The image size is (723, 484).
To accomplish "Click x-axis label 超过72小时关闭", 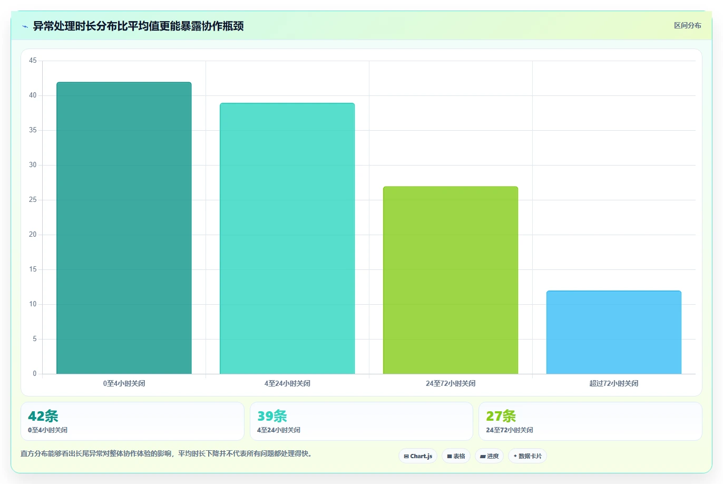I will pyautogui.click(x=614, y=383).
